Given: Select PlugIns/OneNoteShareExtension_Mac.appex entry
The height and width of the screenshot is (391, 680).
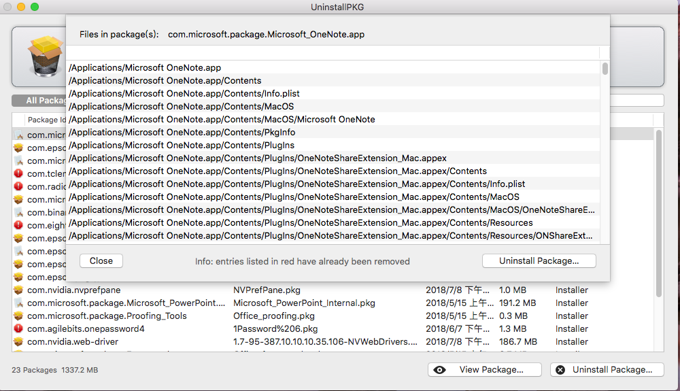Looking at the screenshot, I should (333, 158).
